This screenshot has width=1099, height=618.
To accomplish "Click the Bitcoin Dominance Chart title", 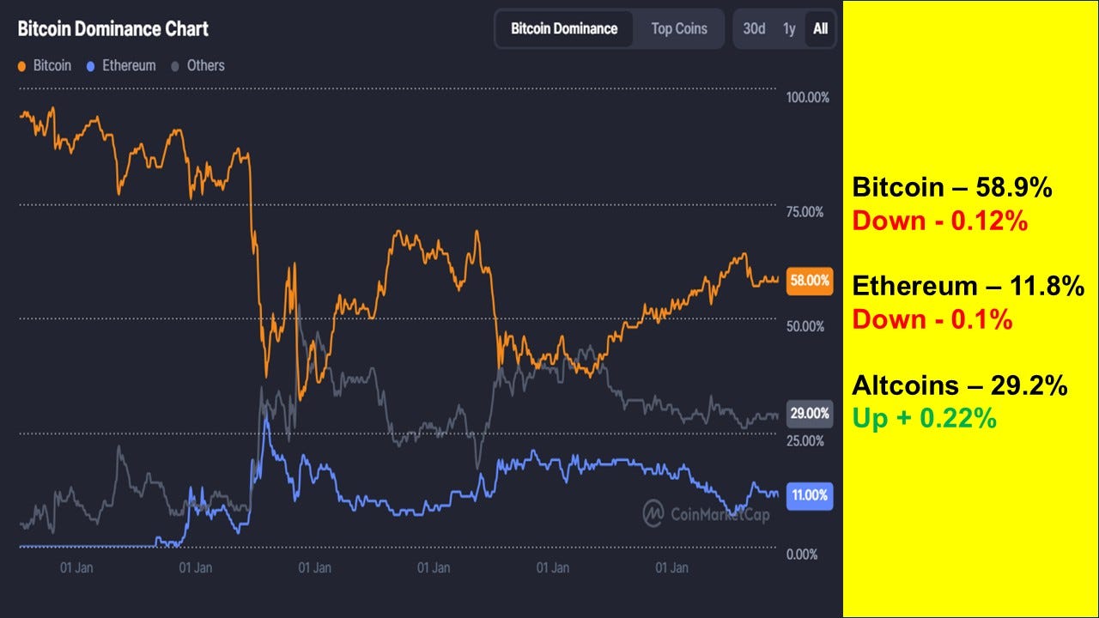I will click(112, 28).
